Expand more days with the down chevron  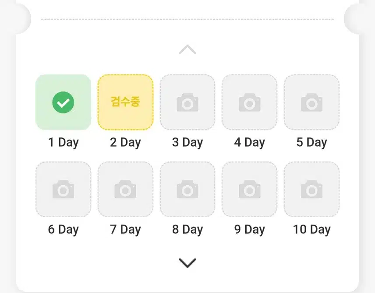click(187, 263)
